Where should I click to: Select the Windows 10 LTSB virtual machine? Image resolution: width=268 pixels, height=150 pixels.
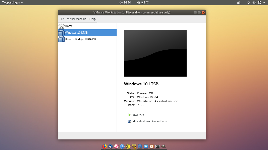87,32
